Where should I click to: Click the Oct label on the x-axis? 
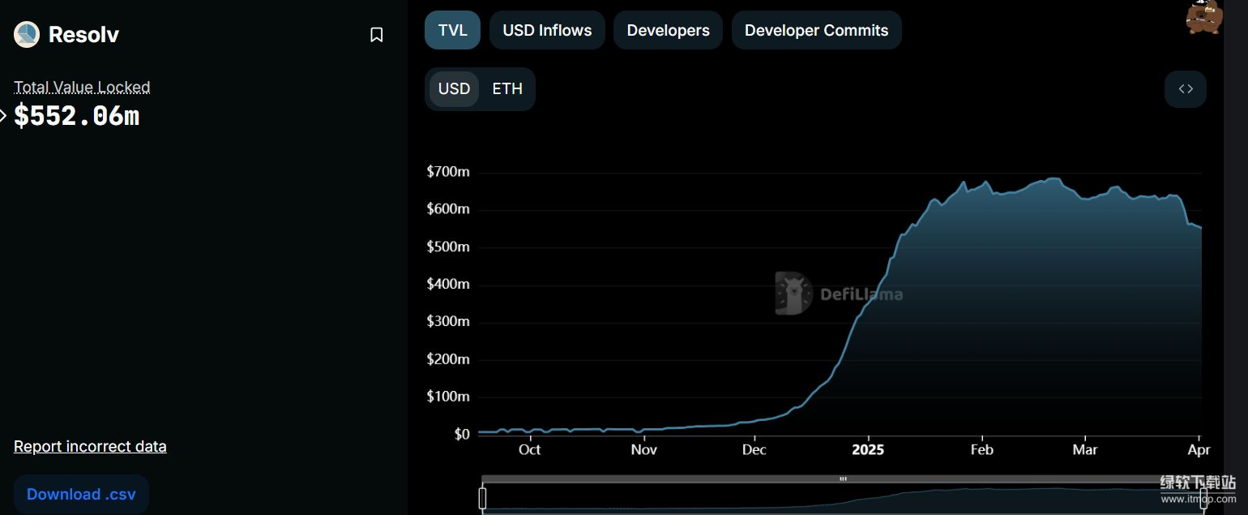pos(529,449)
